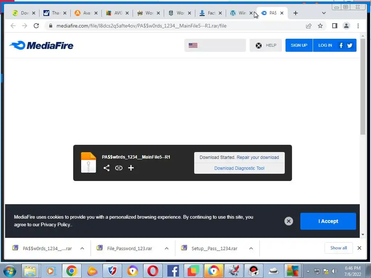371x278 pixels.
Task: Click the taskbar clock showing 6:46 PM
Action: tap(353, 271)
